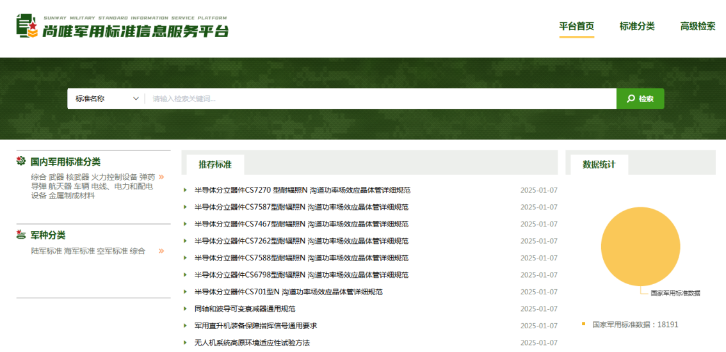726x352 pixels.
Task: Open 高级检索 navigation item
Action: (x=698, y=26)
